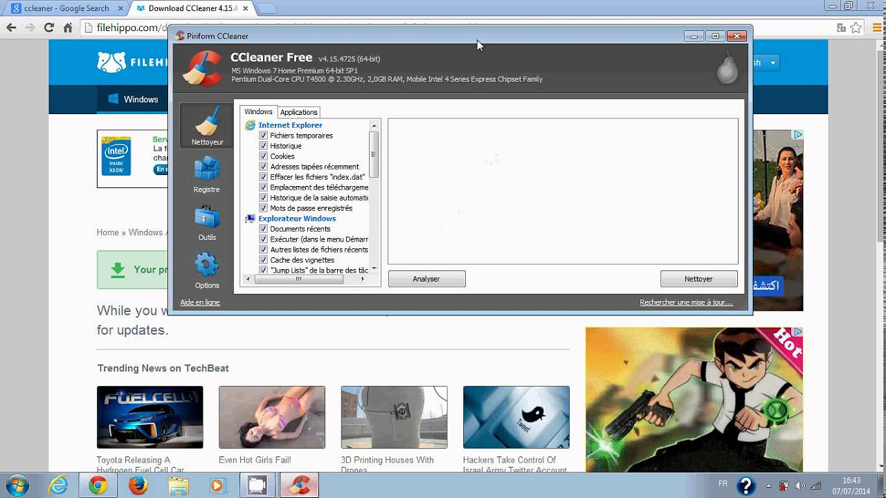Open 3D Printing Houses With Drones link
This screenshot has width=886, height=498.
point(387,465)
